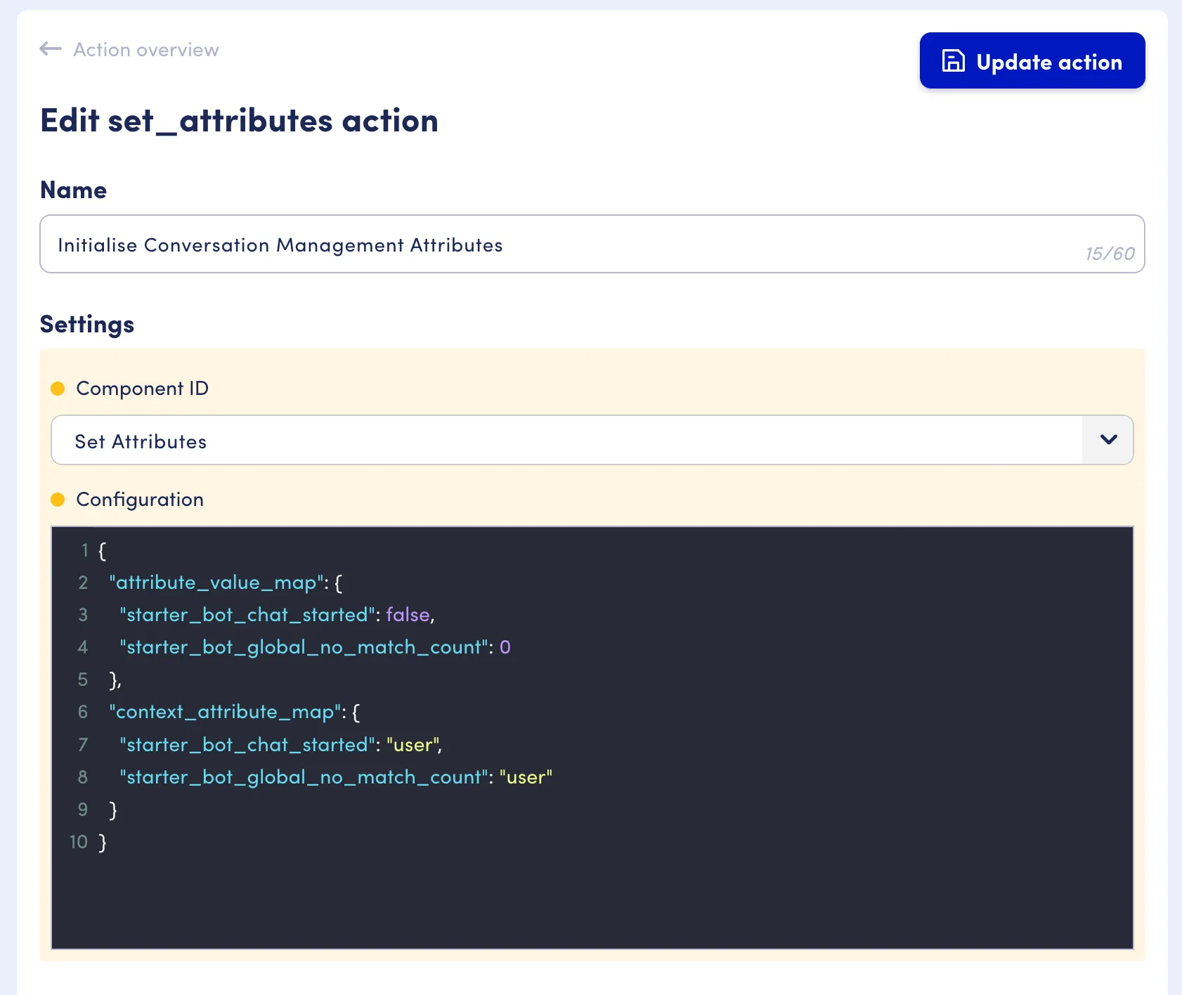Click the yellow dot beside Component ID

click(x=58, y=389)
